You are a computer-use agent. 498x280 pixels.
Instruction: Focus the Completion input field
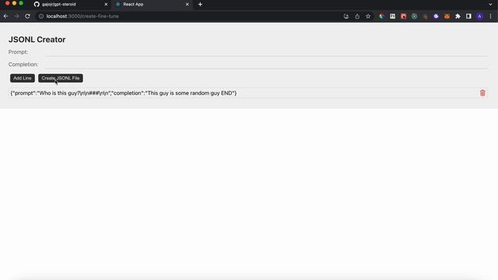[267, 65]
